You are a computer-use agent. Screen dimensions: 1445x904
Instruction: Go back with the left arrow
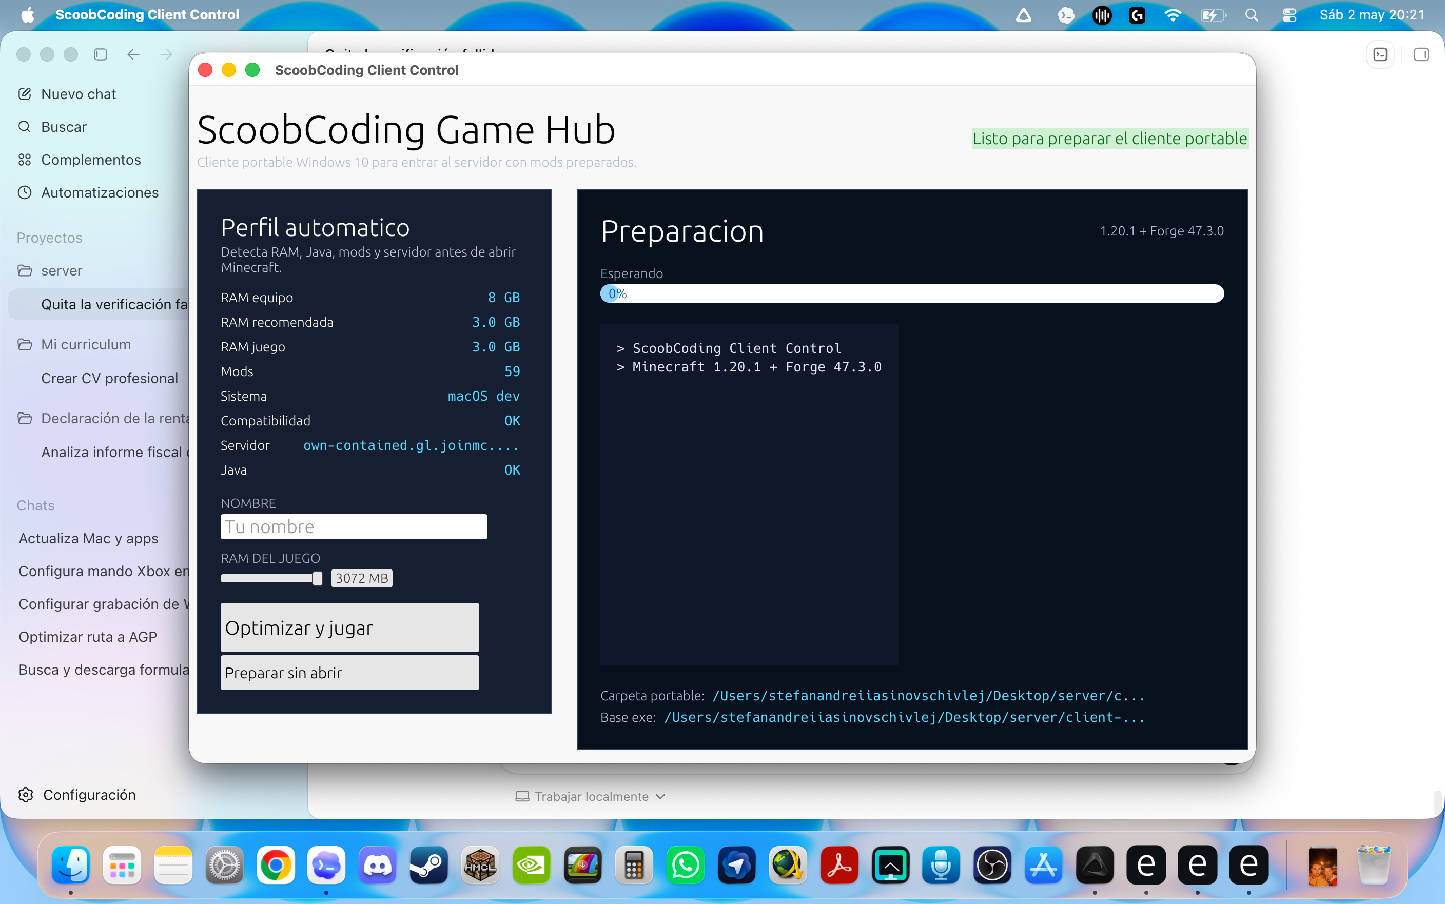coord(133,54)
